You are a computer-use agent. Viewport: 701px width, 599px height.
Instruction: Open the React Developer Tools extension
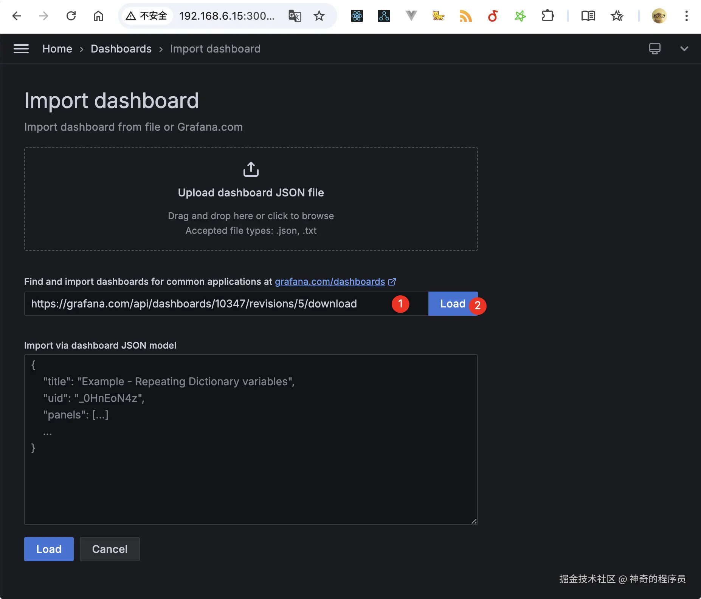(x=357, y=16)
